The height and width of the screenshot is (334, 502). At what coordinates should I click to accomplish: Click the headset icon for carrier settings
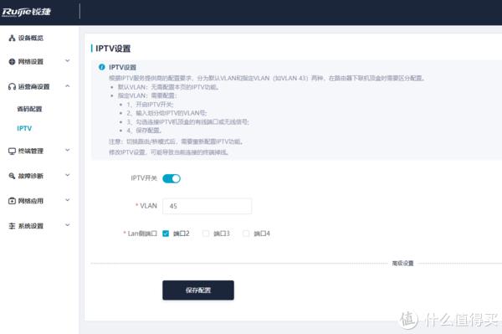[x=12, y=86]
